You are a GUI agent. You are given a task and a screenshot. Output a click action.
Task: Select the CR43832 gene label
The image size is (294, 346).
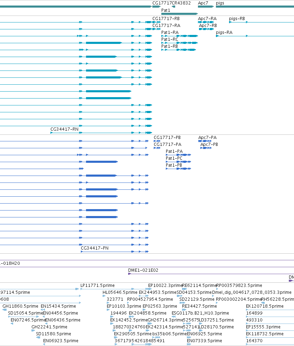pos(181,3)
